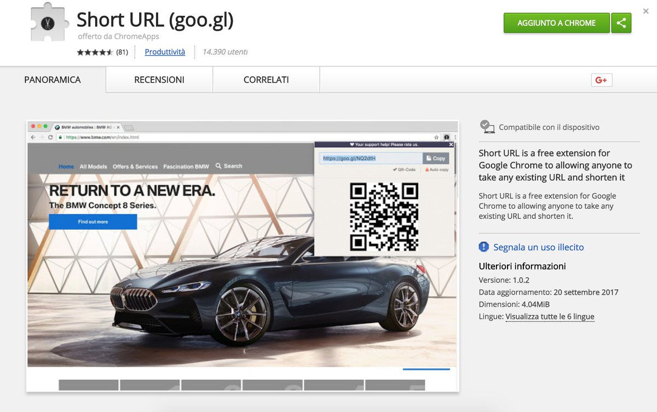The image size is (657, 412).
Task: Click All Models in the BMW navigation
Action: pos(94,166)
